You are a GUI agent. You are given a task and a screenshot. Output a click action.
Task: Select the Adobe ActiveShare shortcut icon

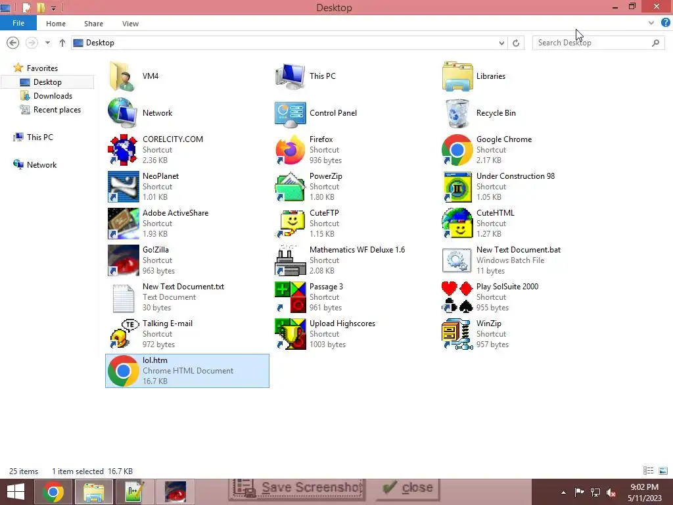[123, 224]
